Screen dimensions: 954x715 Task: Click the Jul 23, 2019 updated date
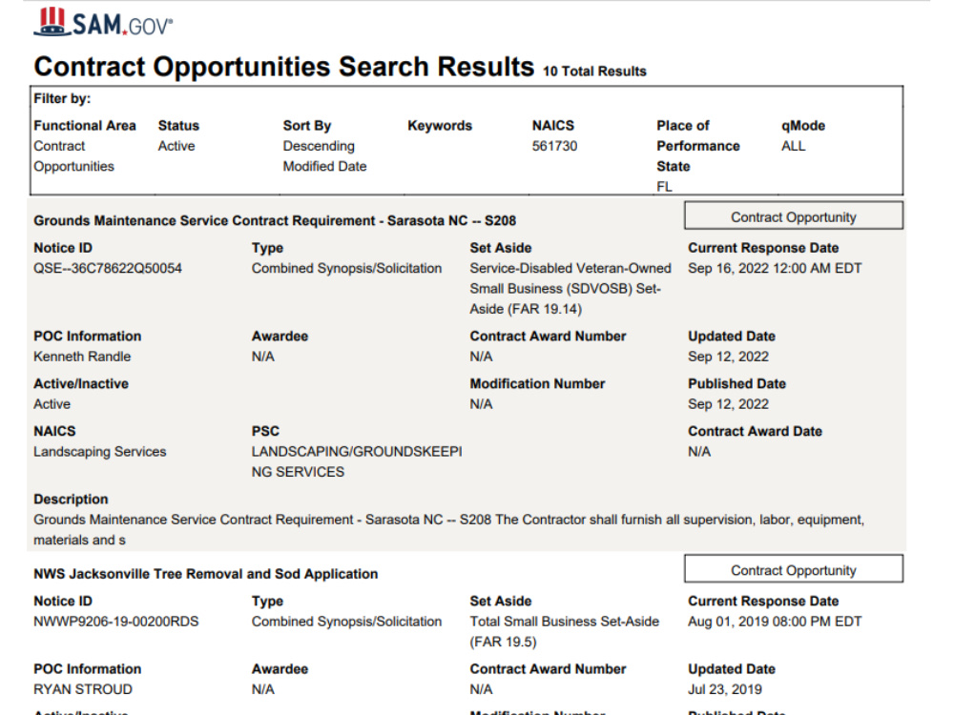coord(725,689)
